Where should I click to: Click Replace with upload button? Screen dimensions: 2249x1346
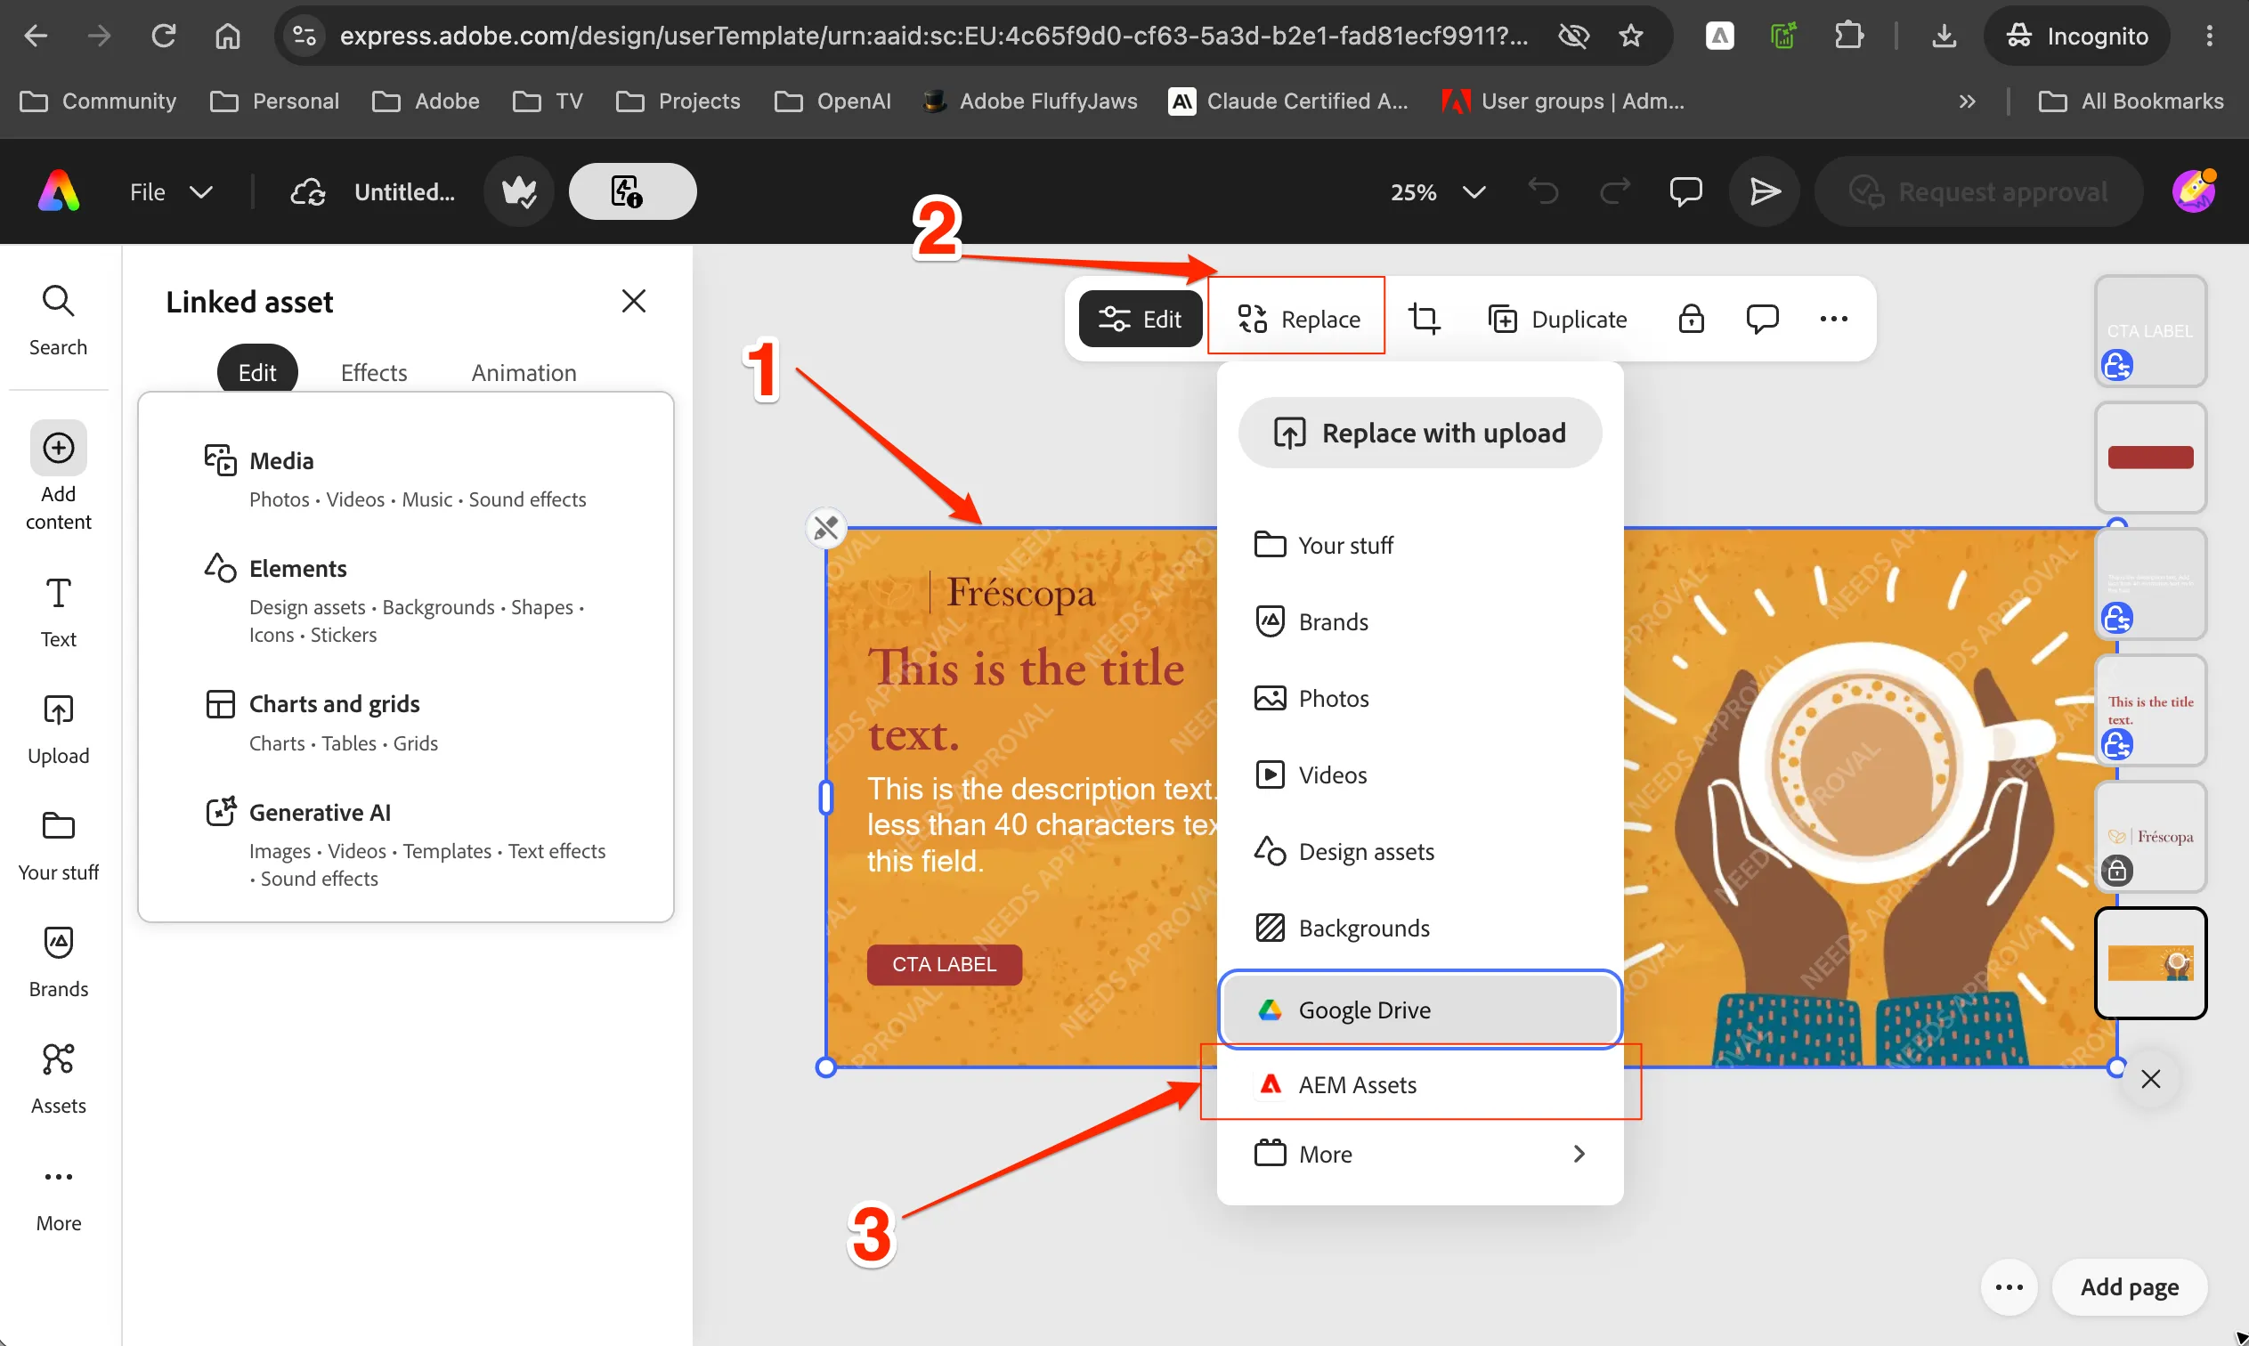pos(1419,433)
